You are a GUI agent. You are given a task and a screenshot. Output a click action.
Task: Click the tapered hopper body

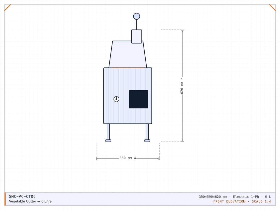coord(128,54)
